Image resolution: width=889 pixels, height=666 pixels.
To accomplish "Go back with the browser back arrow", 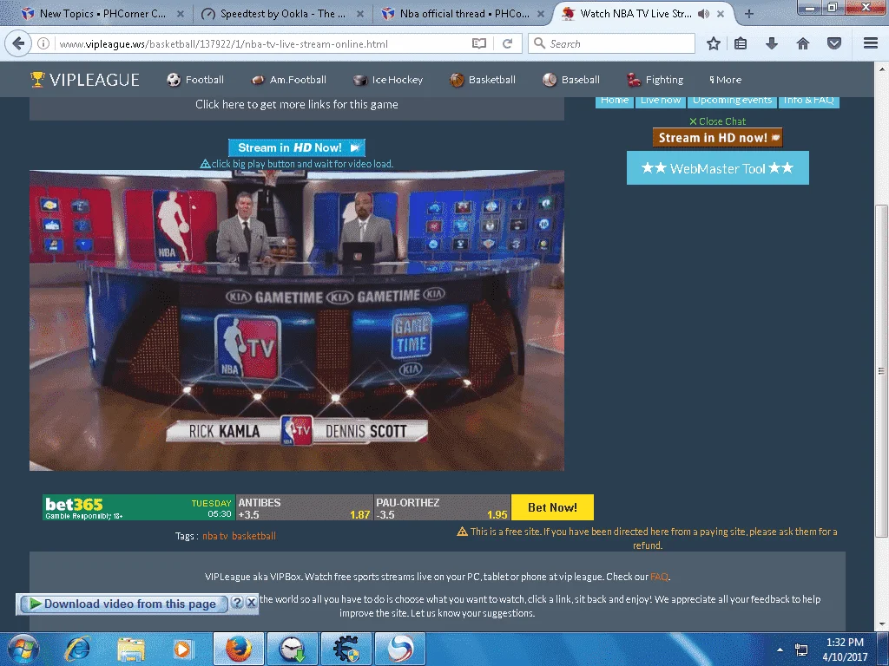I will pos(18,43).
